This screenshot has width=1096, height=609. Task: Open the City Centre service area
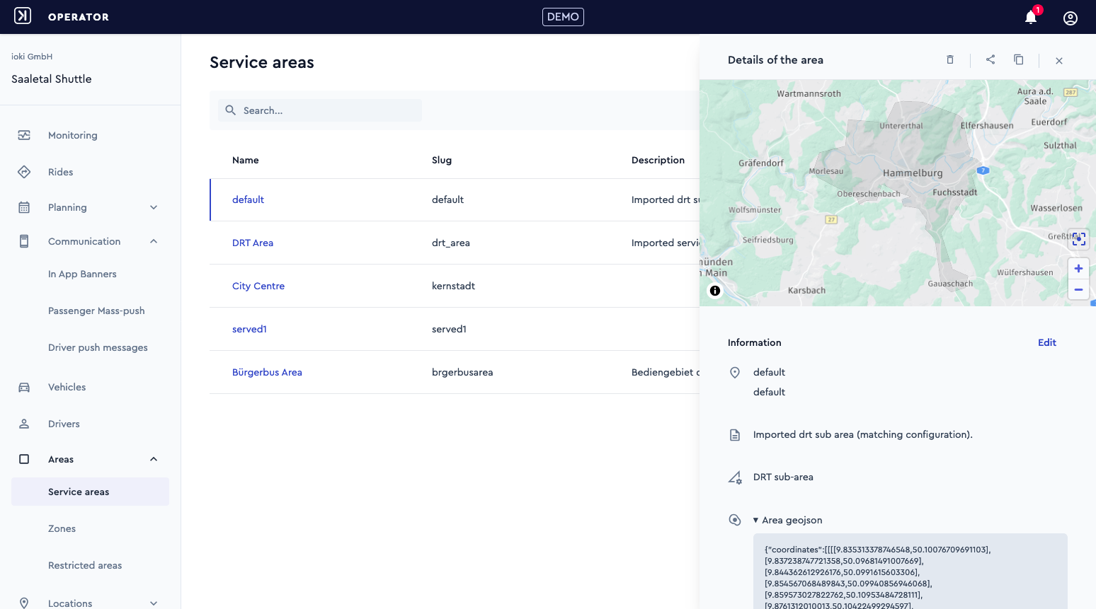click(x=258, y=286)
